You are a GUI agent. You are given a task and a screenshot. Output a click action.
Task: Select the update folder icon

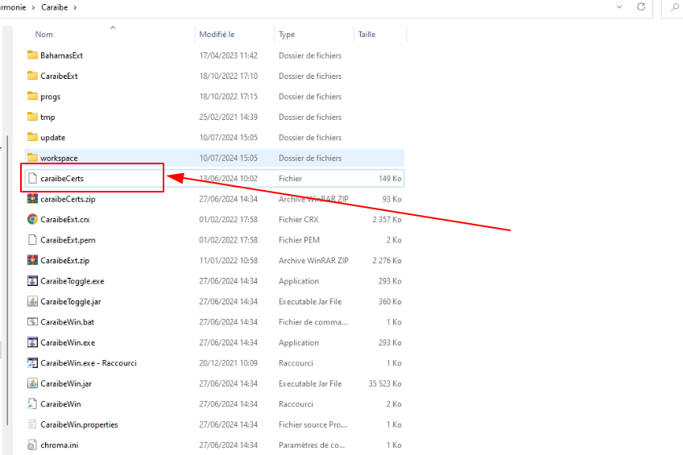[32, 137]
